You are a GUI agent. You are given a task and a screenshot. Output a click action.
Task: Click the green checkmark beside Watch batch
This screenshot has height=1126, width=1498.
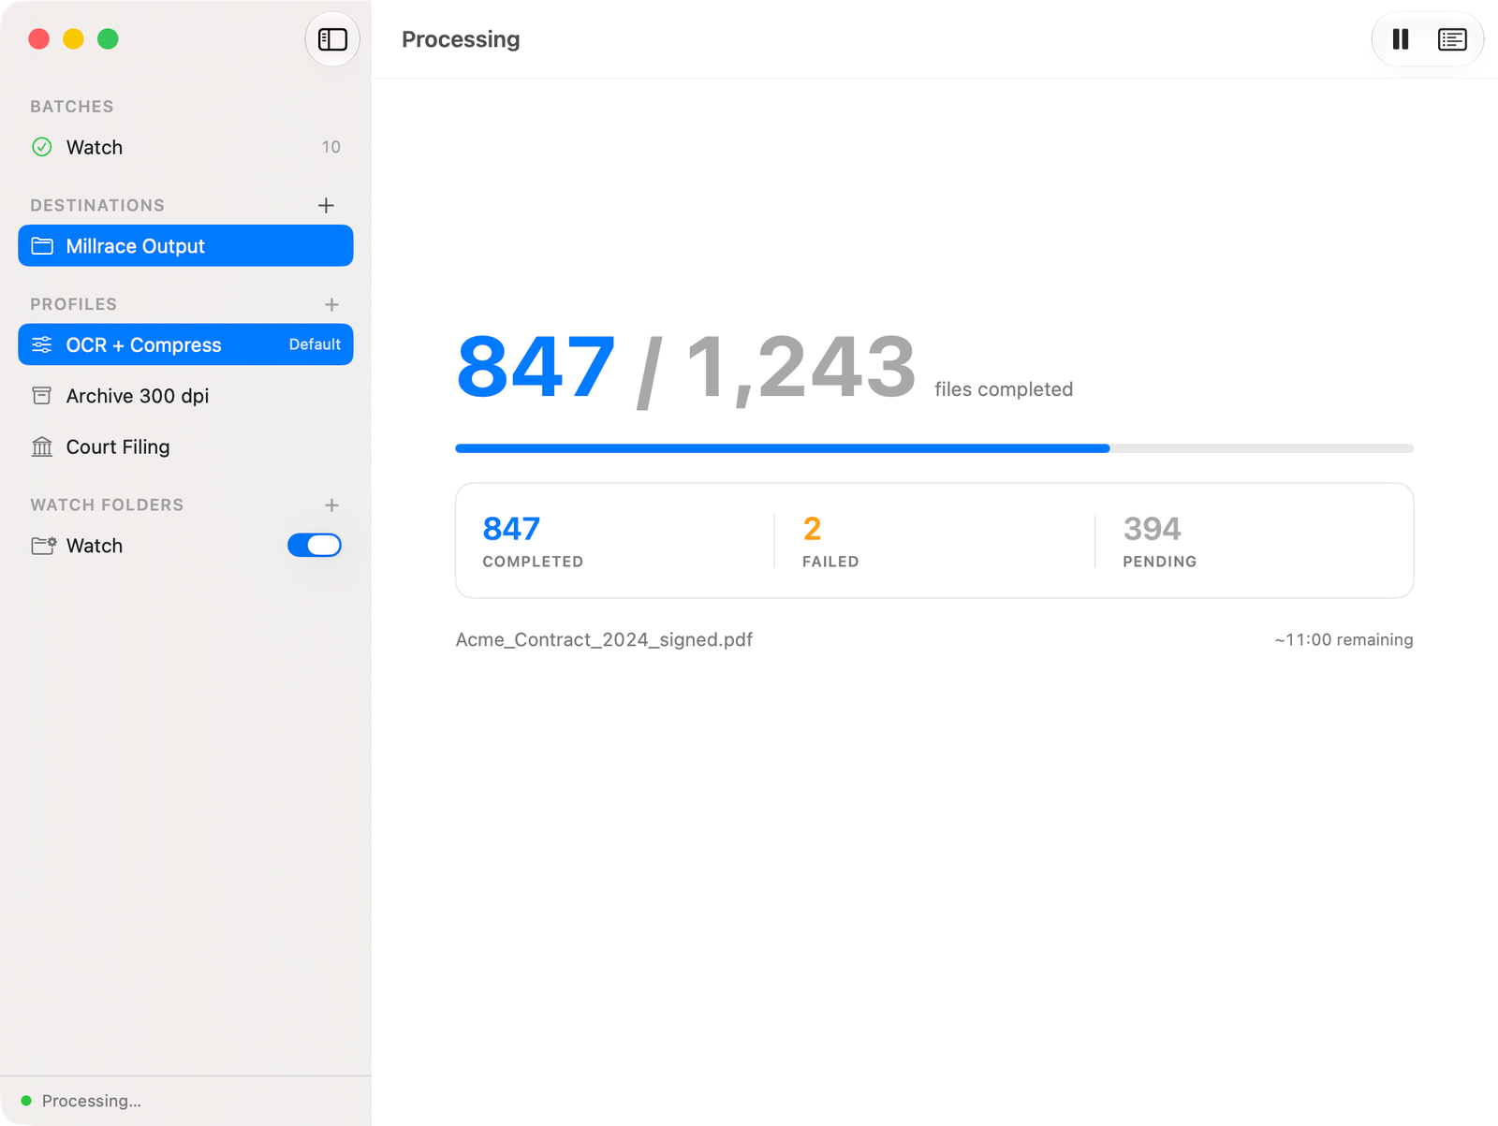(x=42, y=147)
